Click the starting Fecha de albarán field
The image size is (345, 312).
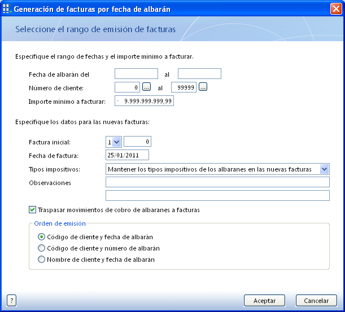click(x=136, y=74)
